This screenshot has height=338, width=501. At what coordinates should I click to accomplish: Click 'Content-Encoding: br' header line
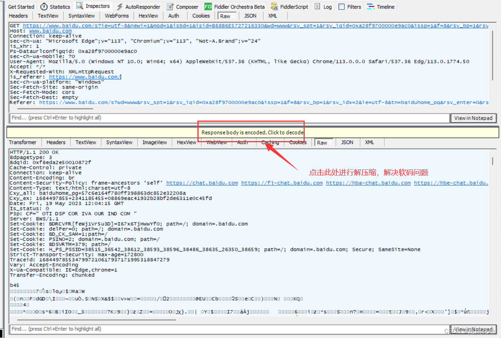pyautogui.click(x=42, y=178)
